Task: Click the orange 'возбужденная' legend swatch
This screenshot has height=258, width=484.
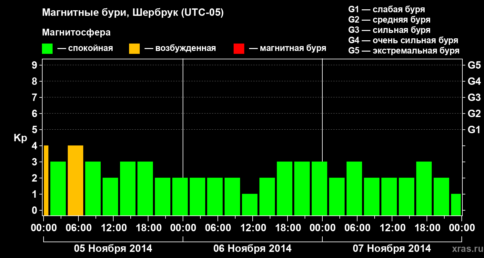Action: [x=135, y=49]
